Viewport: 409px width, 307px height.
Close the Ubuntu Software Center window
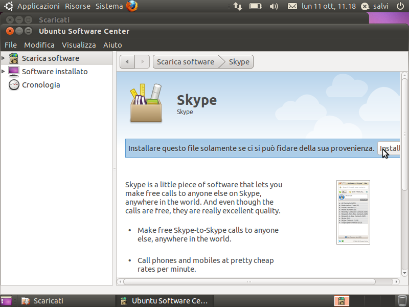[x=10, y=31]
